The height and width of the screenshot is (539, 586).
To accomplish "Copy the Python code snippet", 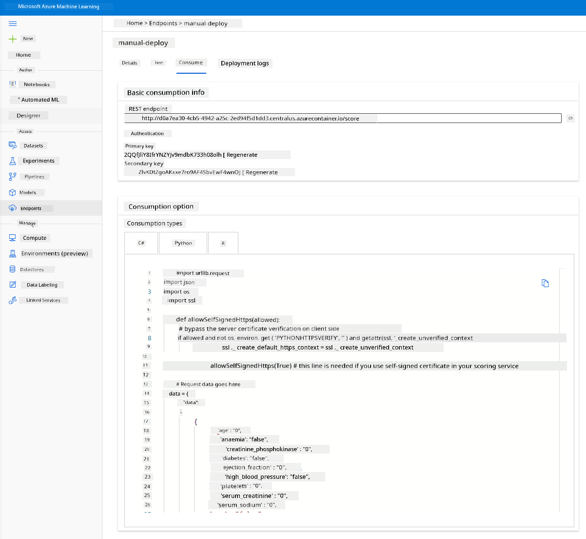I will click(x=545, y=283).
